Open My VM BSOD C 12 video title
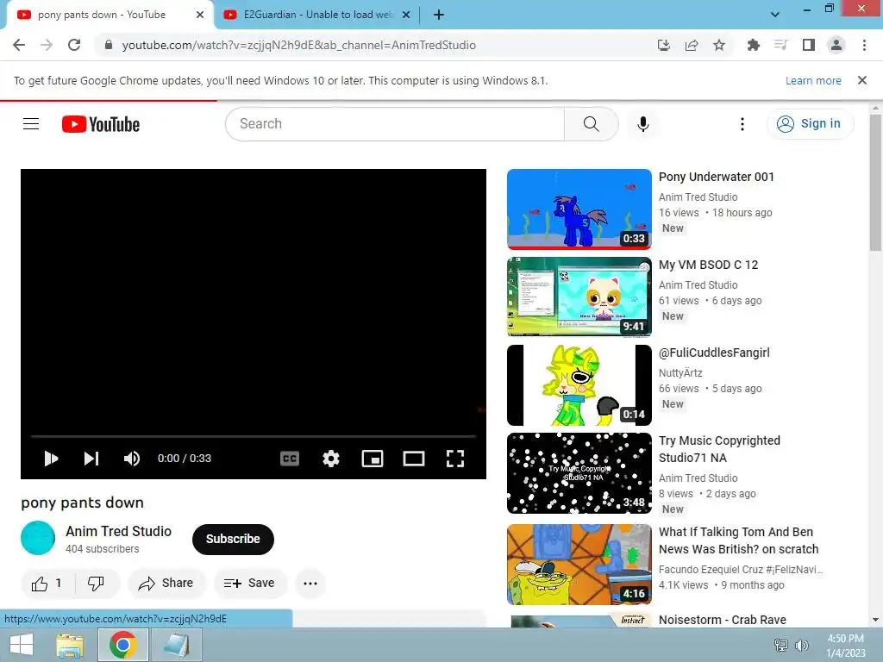Screen dimensions: 883x662 [709, 265]
